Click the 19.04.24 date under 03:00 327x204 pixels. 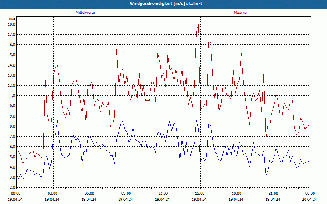pos(52,199)
